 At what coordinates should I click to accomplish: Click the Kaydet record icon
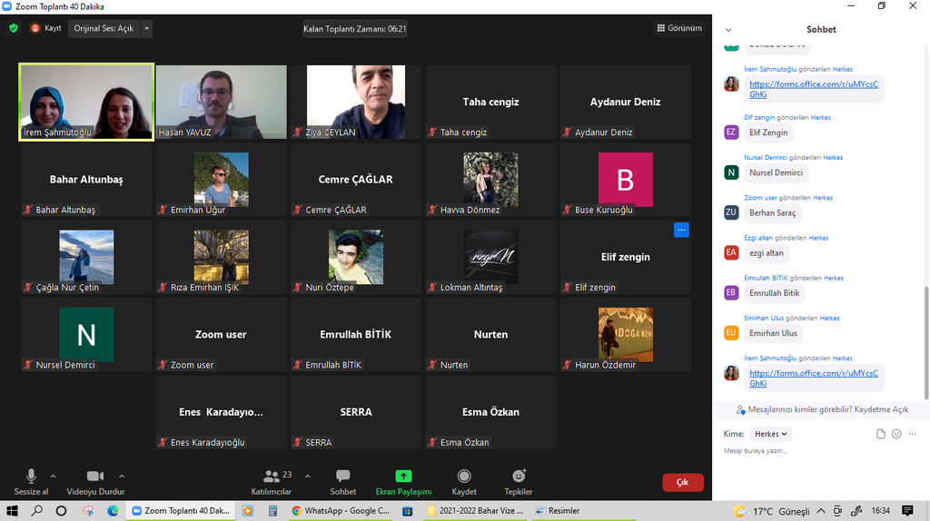(464, 477)
